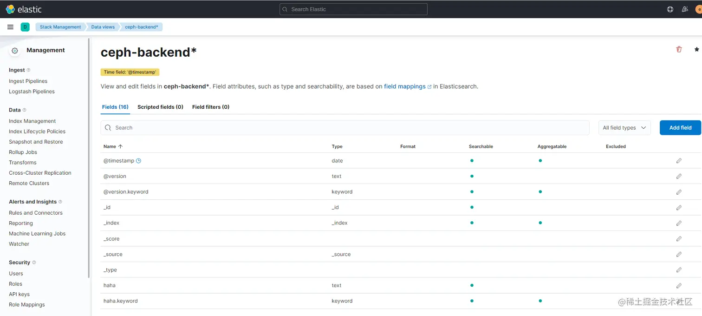The width and height of the screenshot is (702, 316).
Task: Open Index Management in sidebar
Action: (32, 121)
